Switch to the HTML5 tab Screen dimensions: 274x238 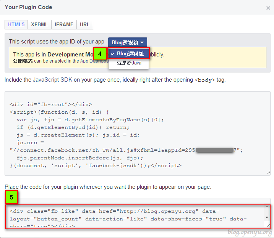pos(16,24)
